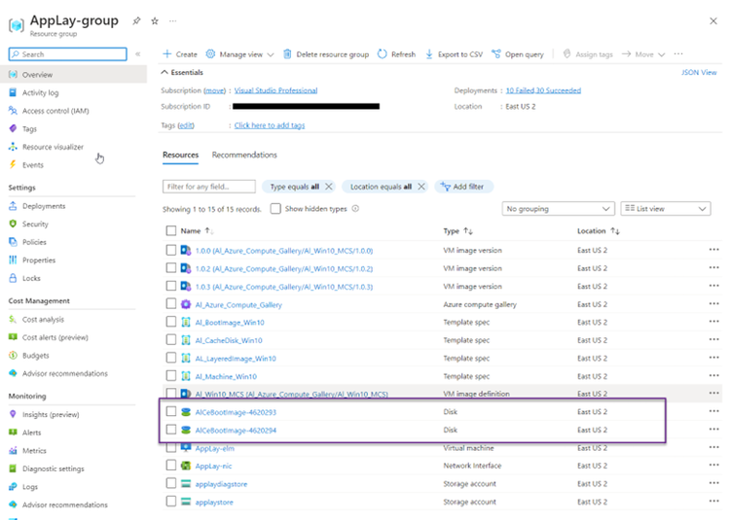730x520 pixels.
Task: Click the Insights (preview) icon
Action: pos(13,414)
